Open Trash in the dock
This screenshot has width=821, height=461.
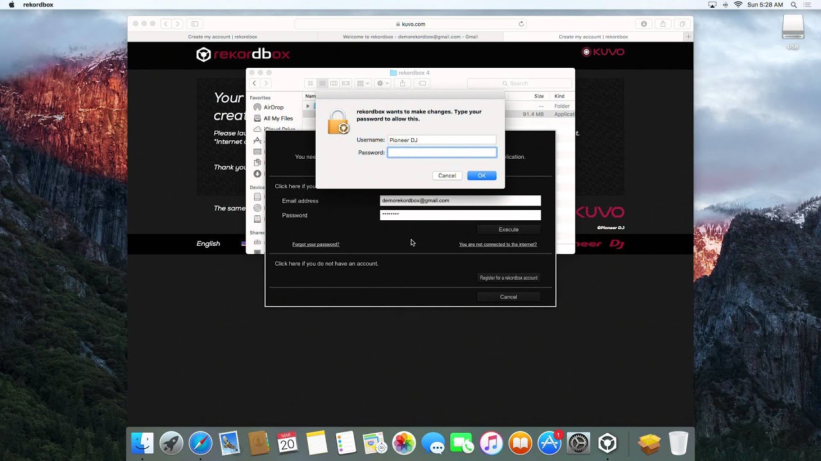click(x=678, y=443)
